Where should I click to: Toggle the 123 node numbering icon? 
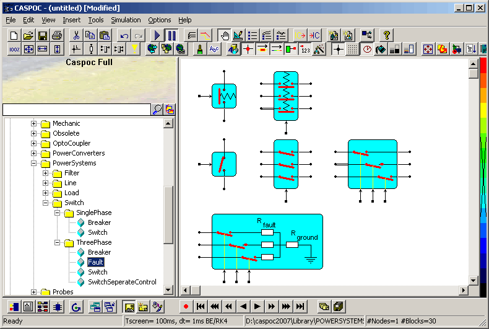point(305,49)
